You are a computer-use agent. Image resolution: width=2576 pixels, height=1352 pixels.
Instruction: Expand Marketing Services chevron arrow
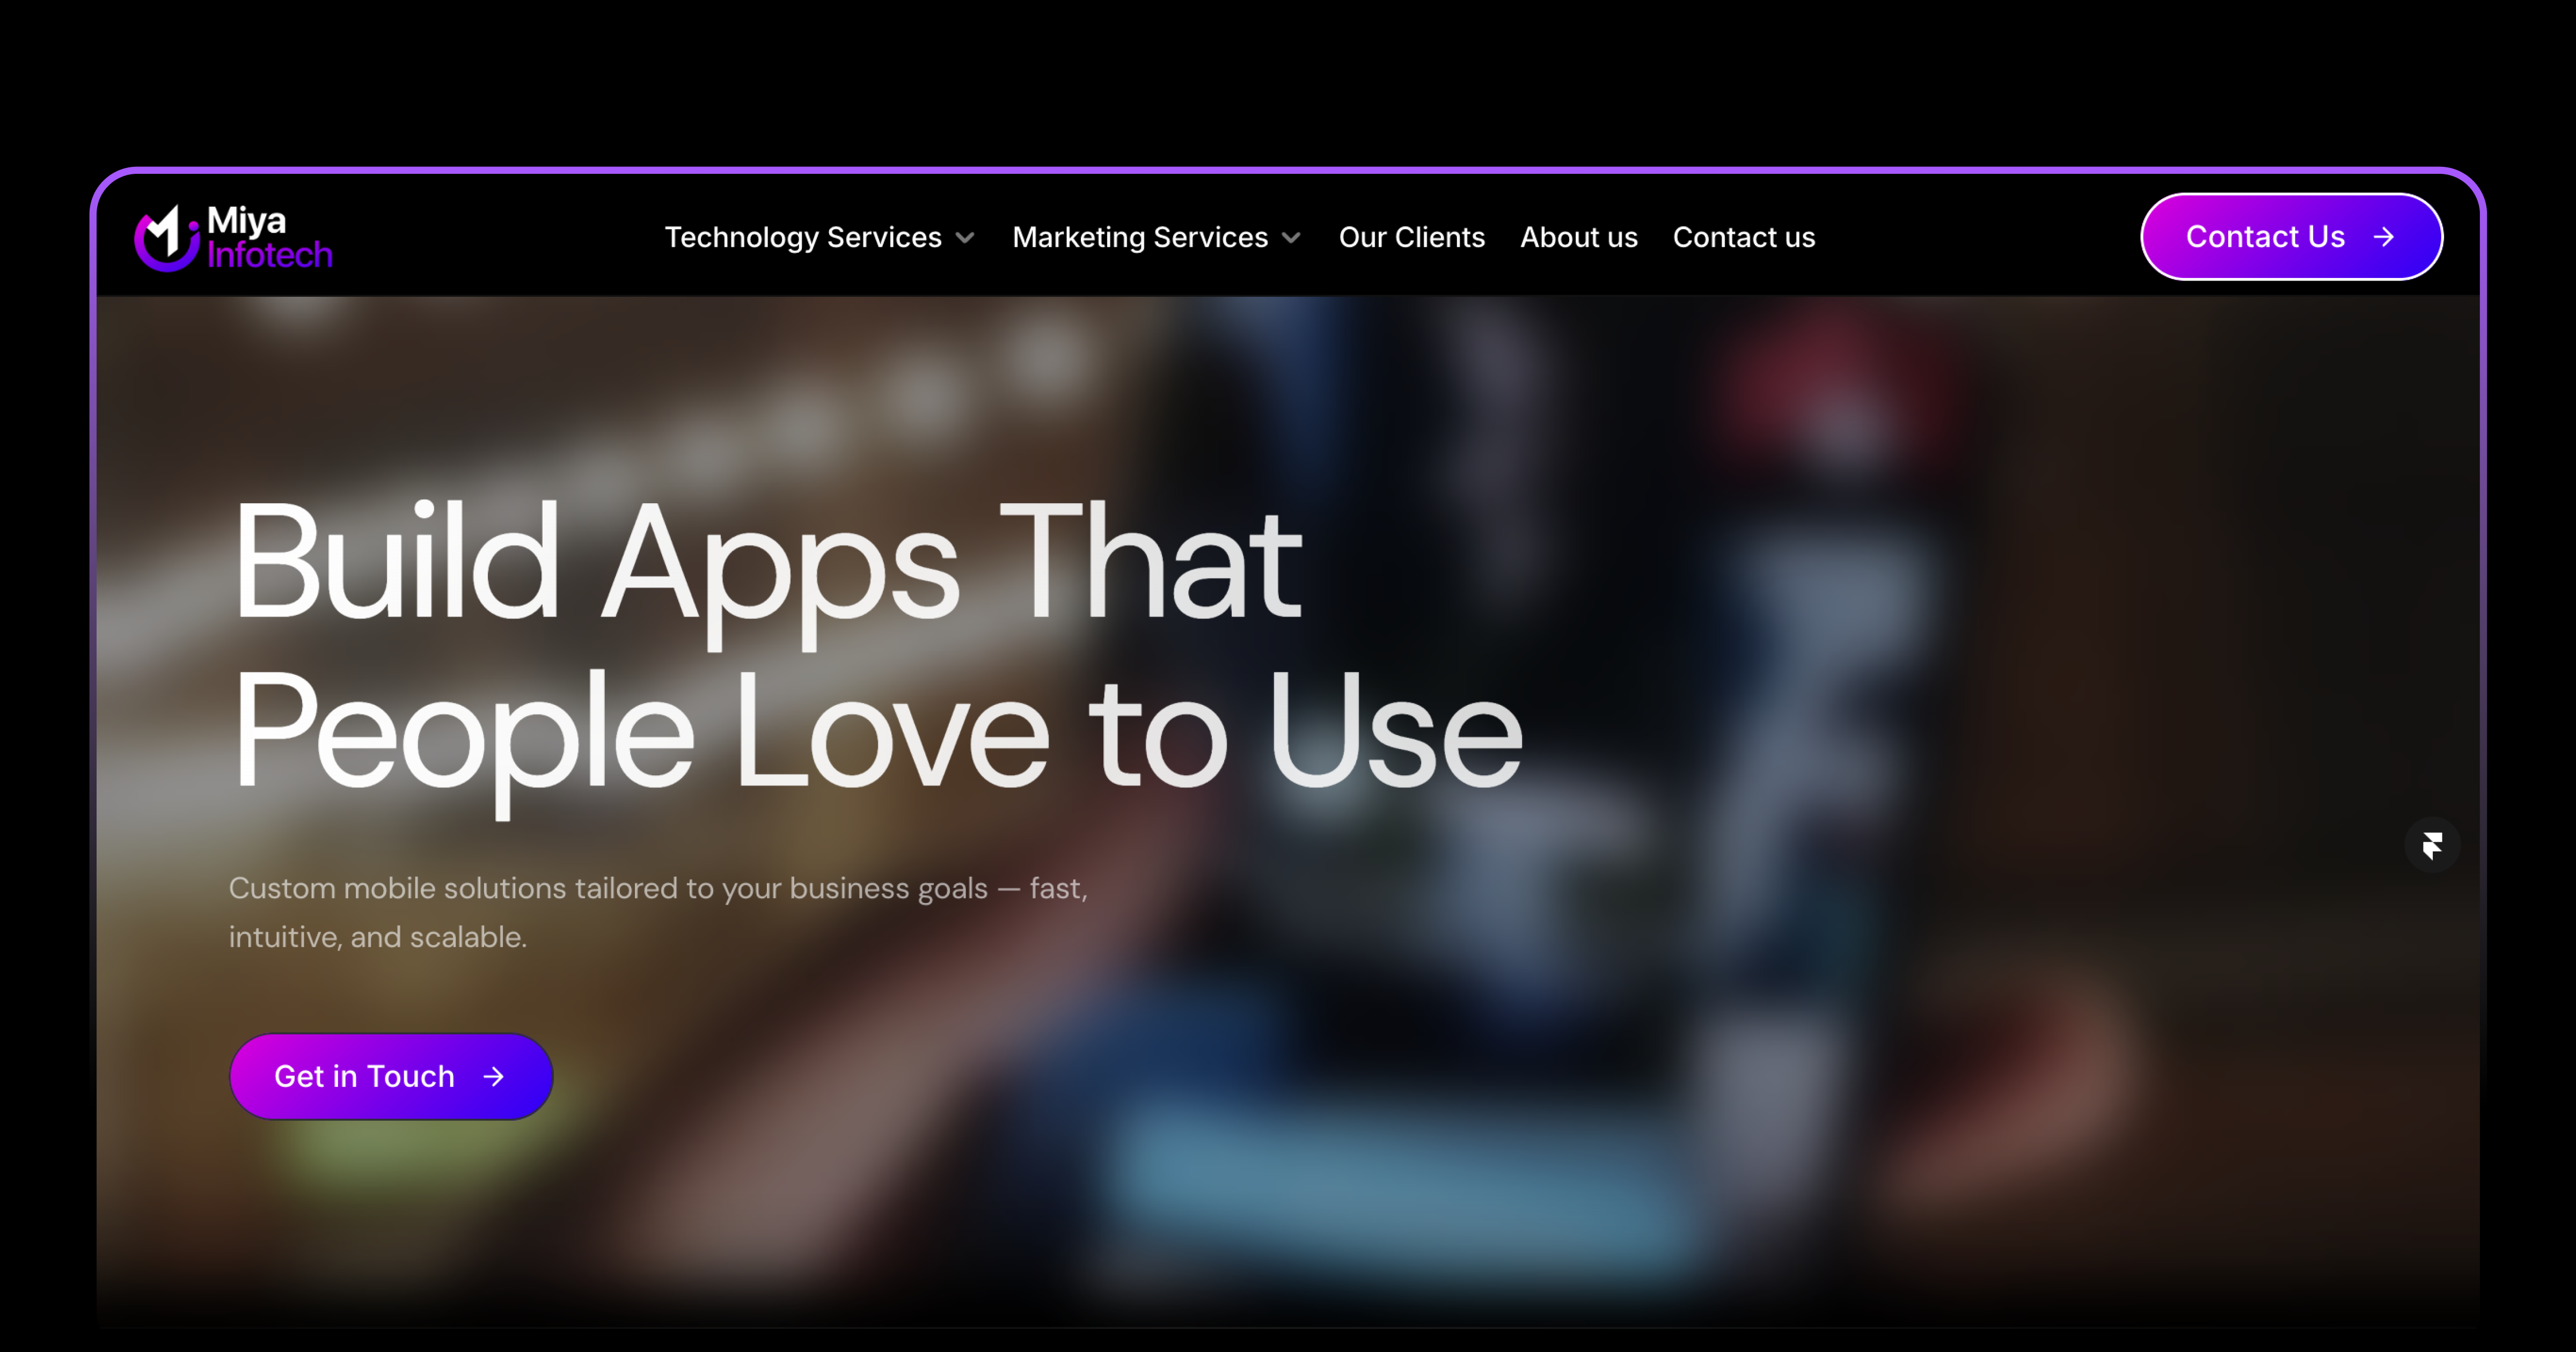click(1291, 238)
